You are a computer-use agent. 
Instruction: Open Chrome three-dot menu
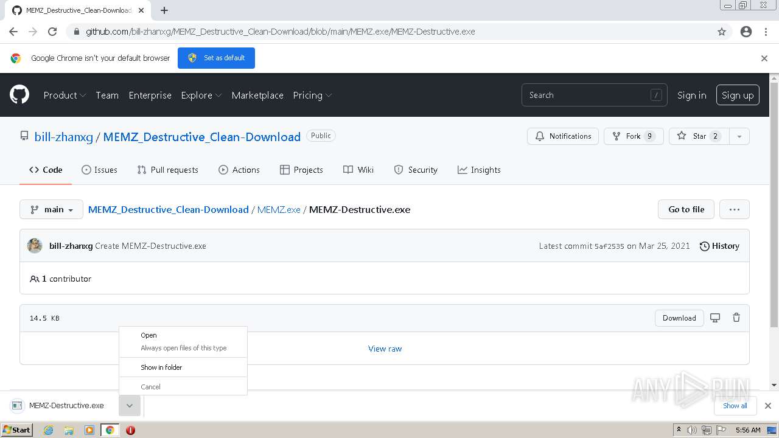tap(766, 32)
